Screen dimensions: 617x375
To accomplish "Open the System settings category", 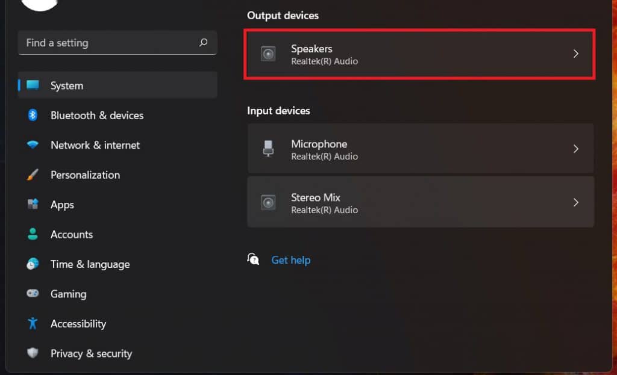I will click(x=117, y=85).
